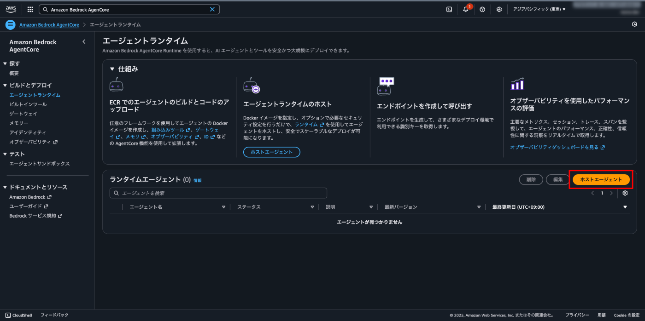Click the search magnifier icon in agent search field
Image resolution: width=645 pixels, height=321 pixels.
(x=116, y=193)
